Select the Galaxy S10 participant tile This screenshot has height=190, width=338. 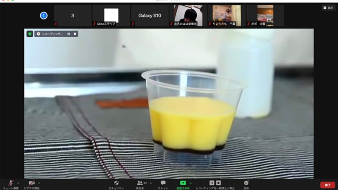pyautogui.click(x=149, y=16)
